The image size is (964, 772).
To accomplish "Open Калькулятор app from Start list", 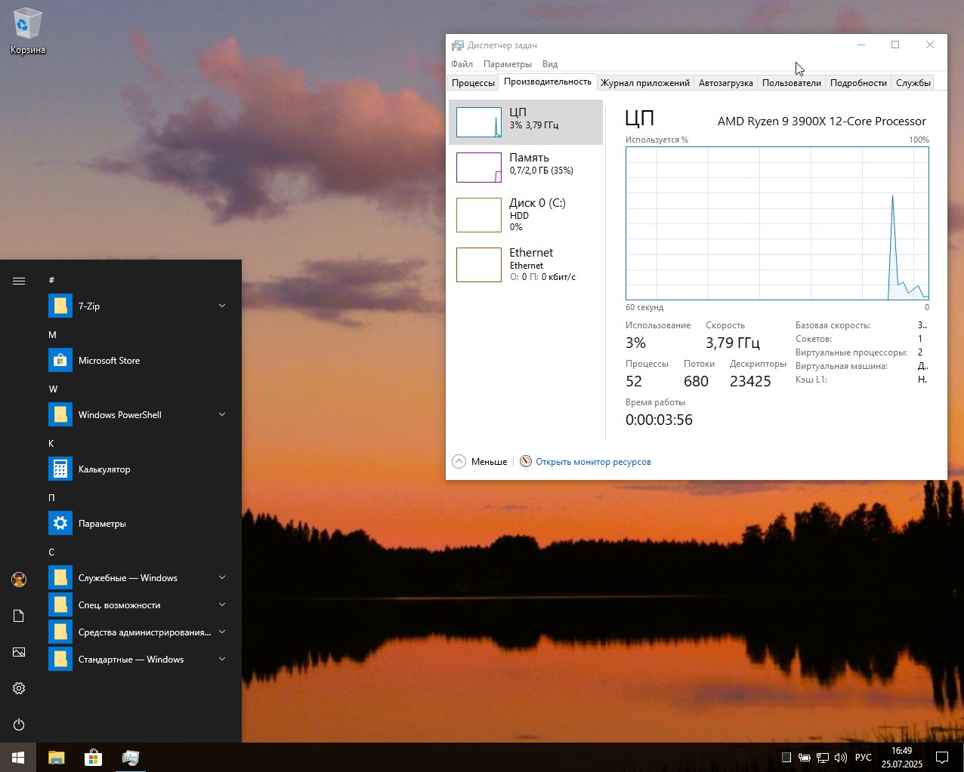I will (104, 469).
